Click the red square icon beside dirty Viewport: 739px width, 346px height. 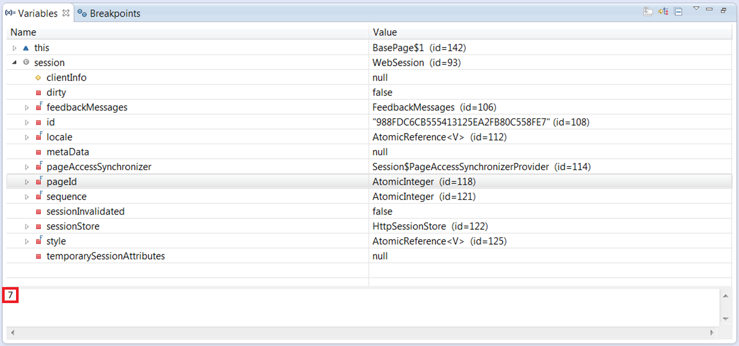pos(38,93)
